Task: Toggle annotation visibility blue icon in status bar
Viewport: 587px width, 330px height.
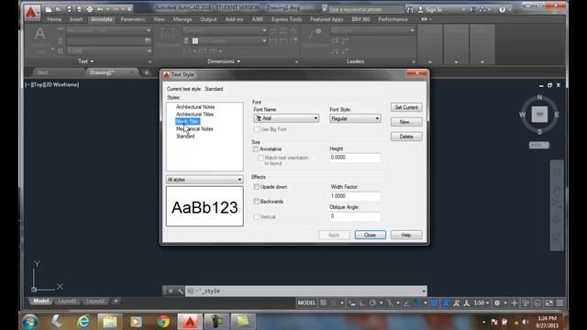Action: [446, 303]
